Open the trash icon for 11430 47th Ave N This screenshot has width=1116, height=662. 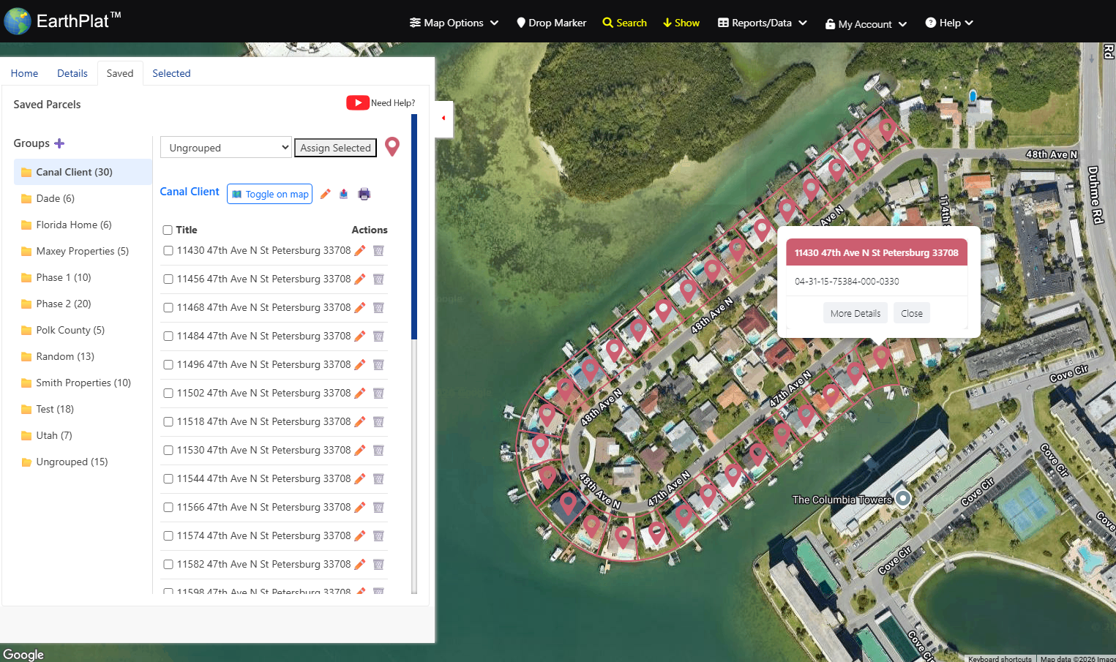pyautogui.click(x=378, y=250)
